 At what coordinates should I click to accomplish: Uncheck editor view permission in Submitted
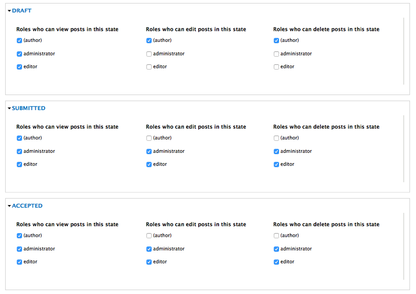click(x=19, y=165)
